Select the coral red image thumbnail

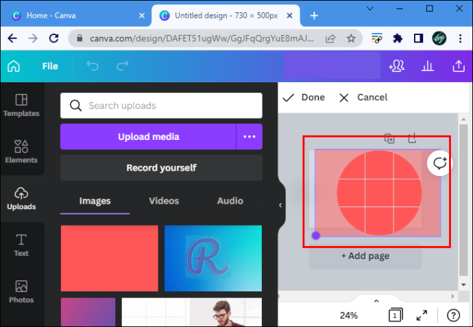[x=110, y=258]
